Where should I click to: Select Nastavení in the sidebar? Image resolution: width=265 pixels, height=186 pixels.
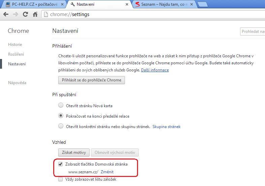click(x=17, y=64)
